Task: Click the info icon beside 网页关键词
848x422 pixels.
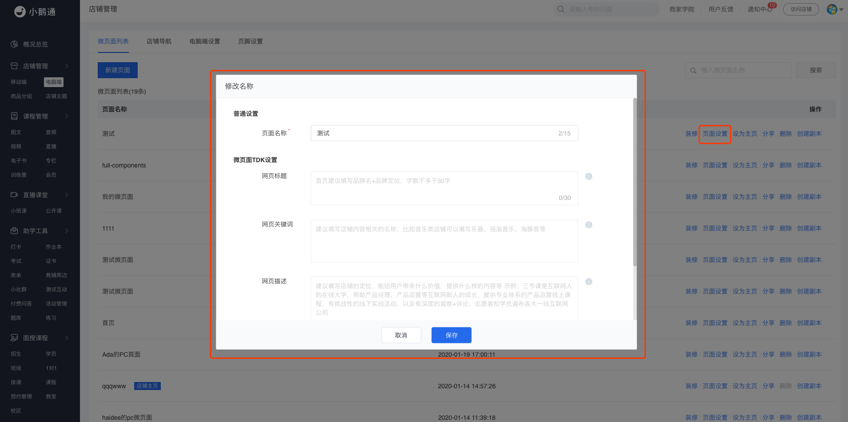Action: point(589,225)
